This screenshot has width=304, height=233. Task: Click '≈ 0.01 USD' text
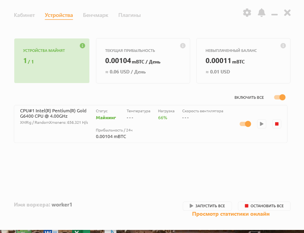[218, 72]
